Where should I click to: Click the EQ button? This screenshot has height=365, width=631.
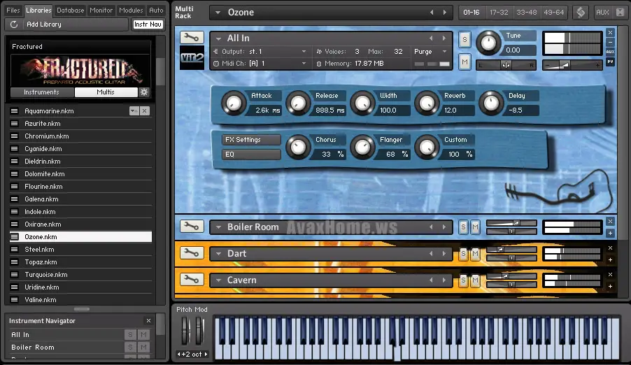coord(251,155)
